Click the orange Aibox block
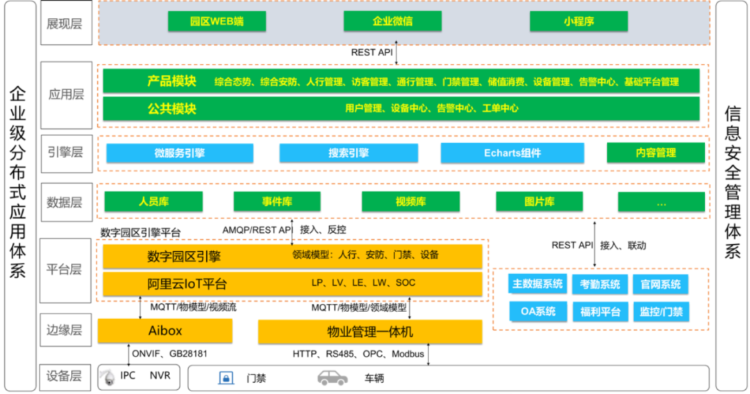The width and height of the screenshot is (750, 394). click(x=165, y=332)
